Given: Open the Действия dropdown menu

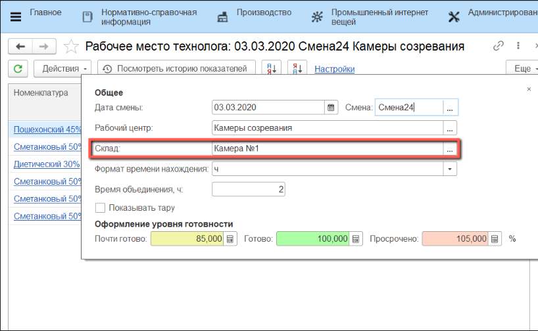Looking at the screenshot, I should coord(66,69).
